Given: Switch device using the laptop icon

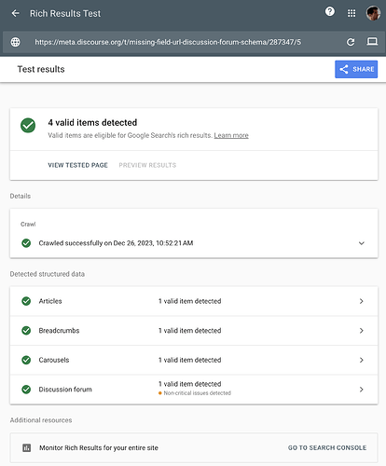Looking at the screenshot, I should coord(372,41).
